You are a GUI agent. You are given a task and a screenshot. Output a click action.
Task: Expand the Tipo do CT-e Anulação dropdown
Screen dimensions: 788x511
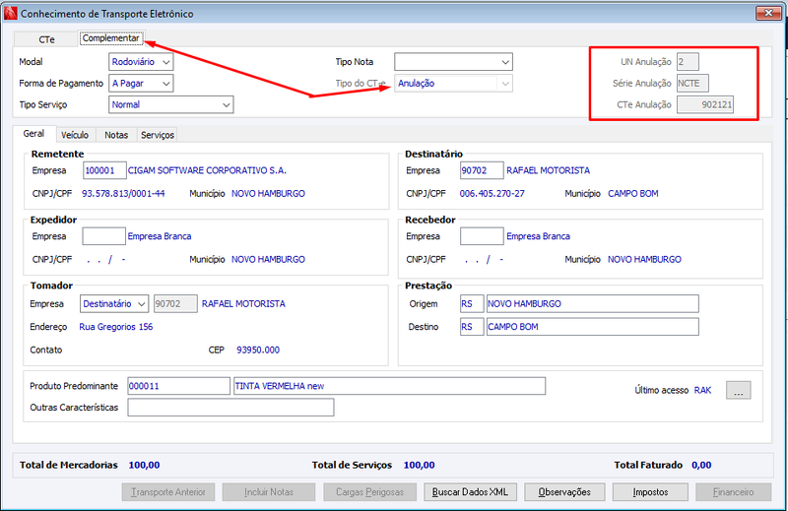click(453, 84)
